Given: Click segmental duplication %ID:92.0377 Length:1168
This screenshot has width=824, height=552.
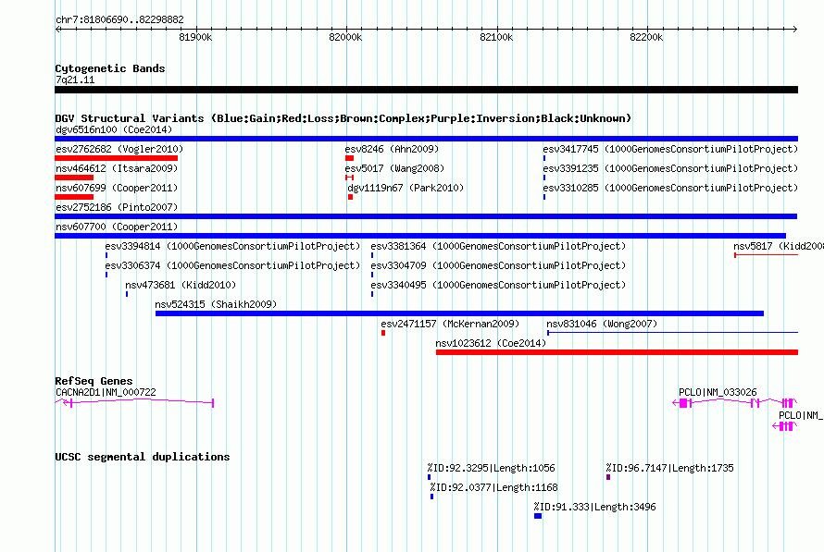Looking at the screenshot, I should pos(494,487).
